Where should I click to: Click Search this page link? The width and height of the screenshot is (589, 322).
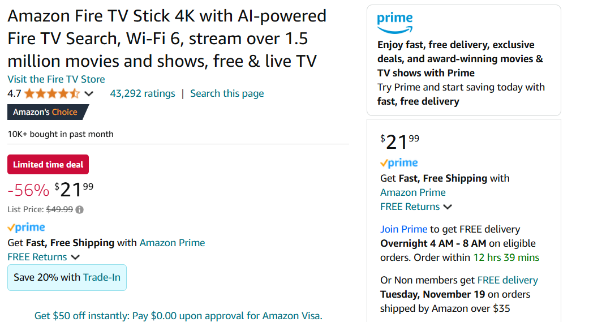[x=227, y=93]
